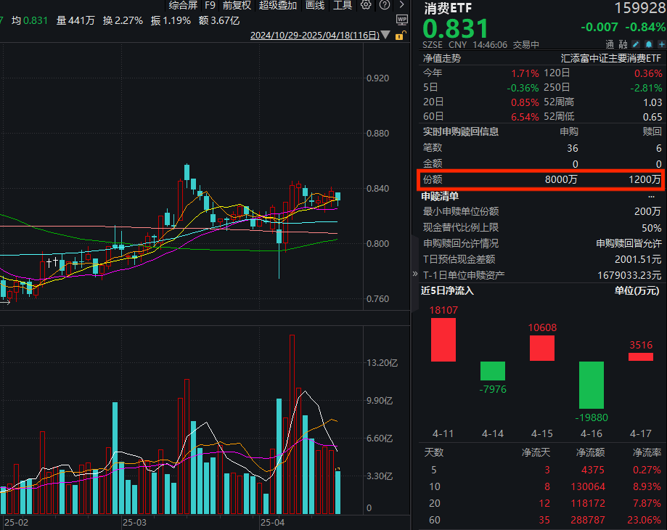Image resolution: width=667 pixels, height=530 pixels.
Task: Click the right chevron in the top toolbar
Action: [401, 5]
